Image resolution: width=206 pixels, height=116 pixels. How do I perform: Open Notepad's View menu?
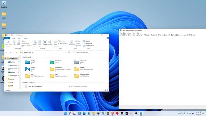[134, 33]
